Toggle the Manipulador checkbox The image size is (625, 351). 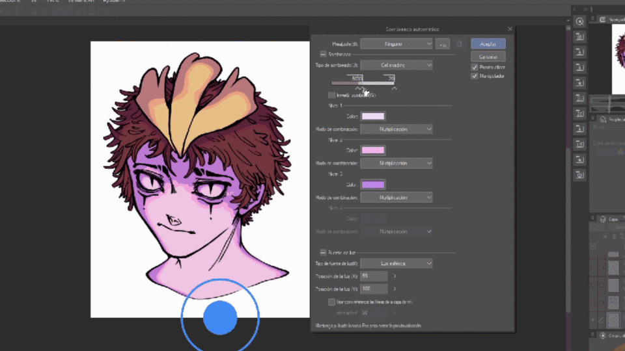click(475, 76)
